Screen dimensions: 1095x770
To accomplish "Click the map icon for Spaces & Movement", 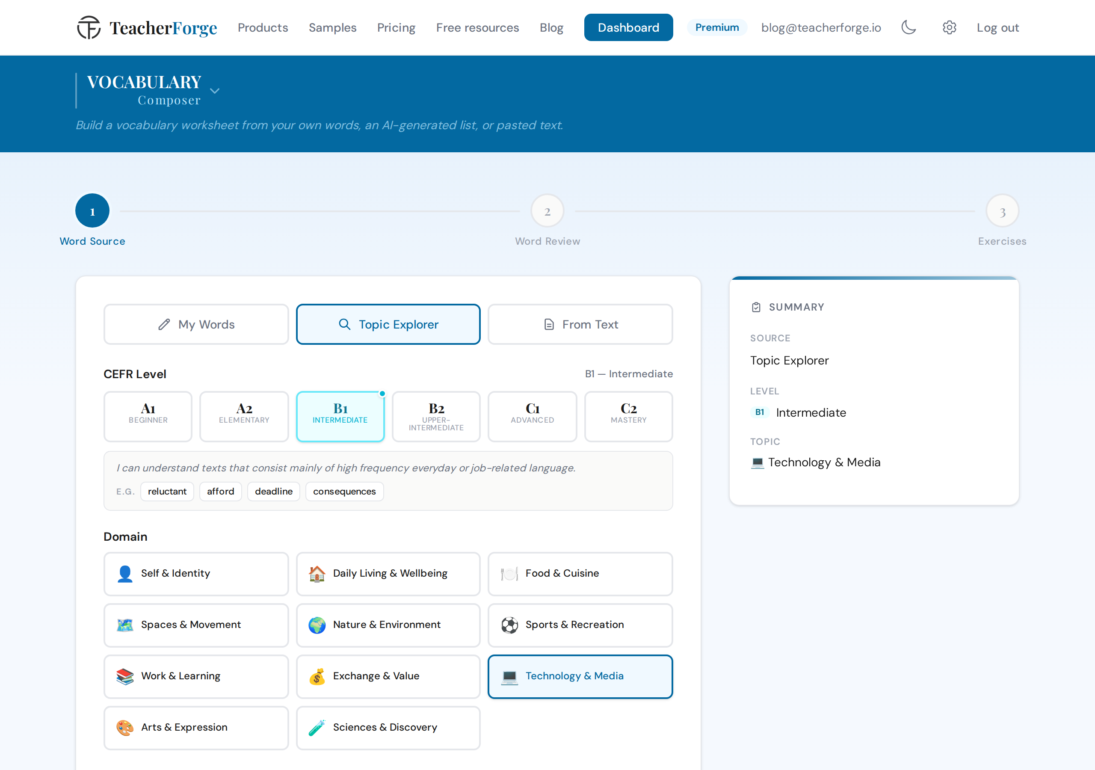I will click(125, 625).
